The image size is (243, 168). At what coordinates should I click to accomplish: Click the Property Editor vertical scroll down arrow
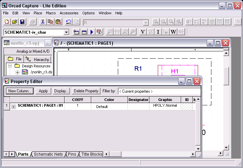click(198, 149)
